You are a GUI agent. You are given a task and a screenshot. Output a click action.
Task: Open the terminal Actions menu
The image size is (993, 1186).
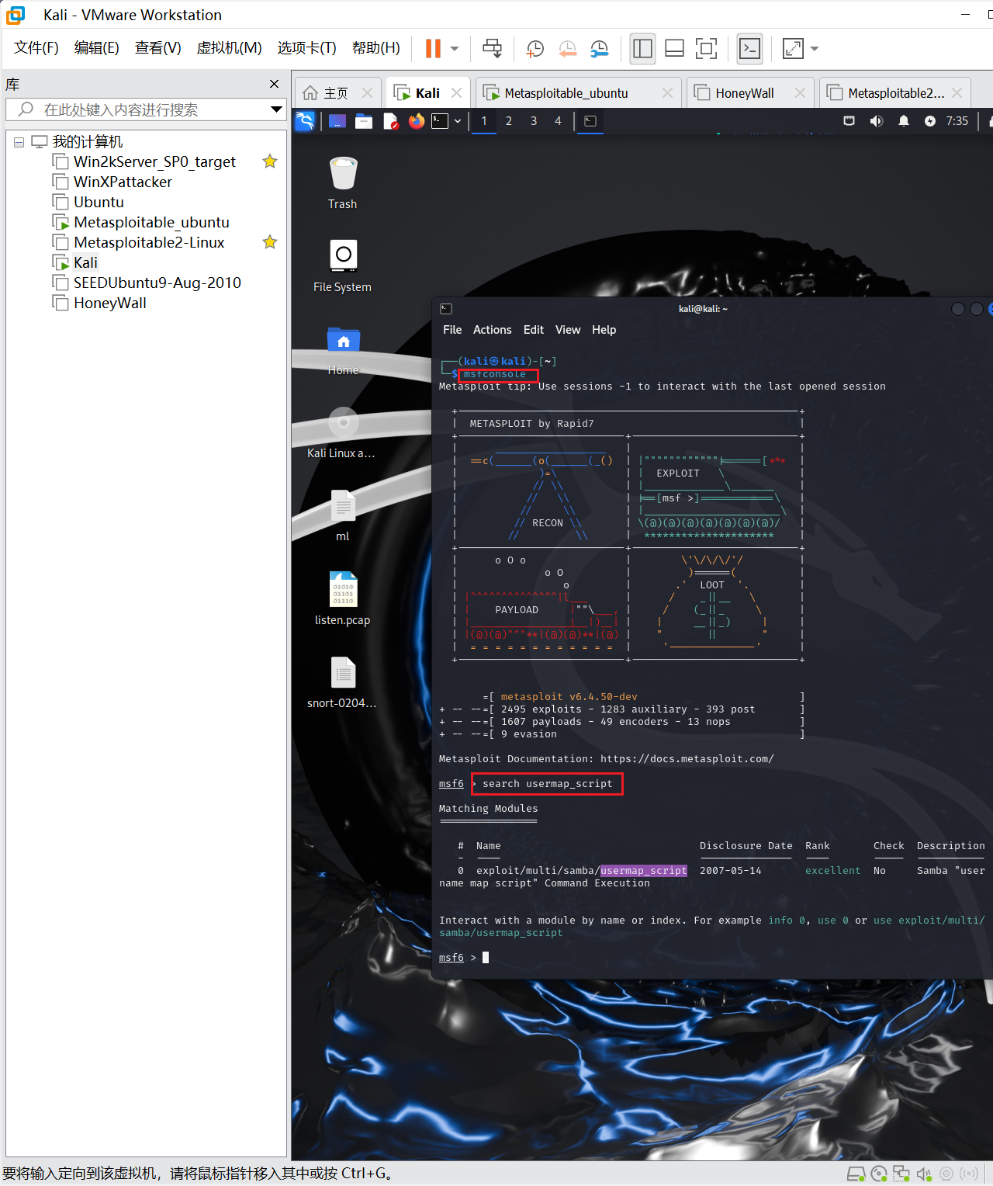click(493, 330)
